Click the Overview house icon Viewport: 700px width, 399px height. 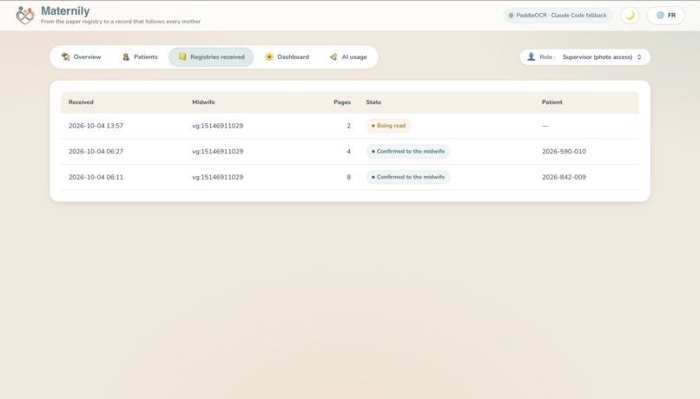click(66, 56)
